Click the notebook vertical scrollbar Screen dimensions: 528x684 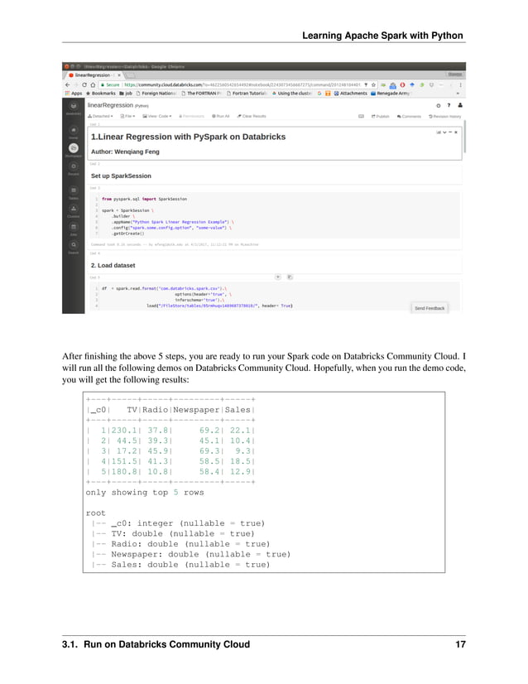pos(465,137)
